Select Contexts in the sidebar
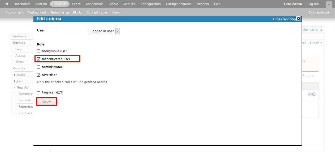The height and width of the screenshot is (157, 335). [x=25, y=113]
